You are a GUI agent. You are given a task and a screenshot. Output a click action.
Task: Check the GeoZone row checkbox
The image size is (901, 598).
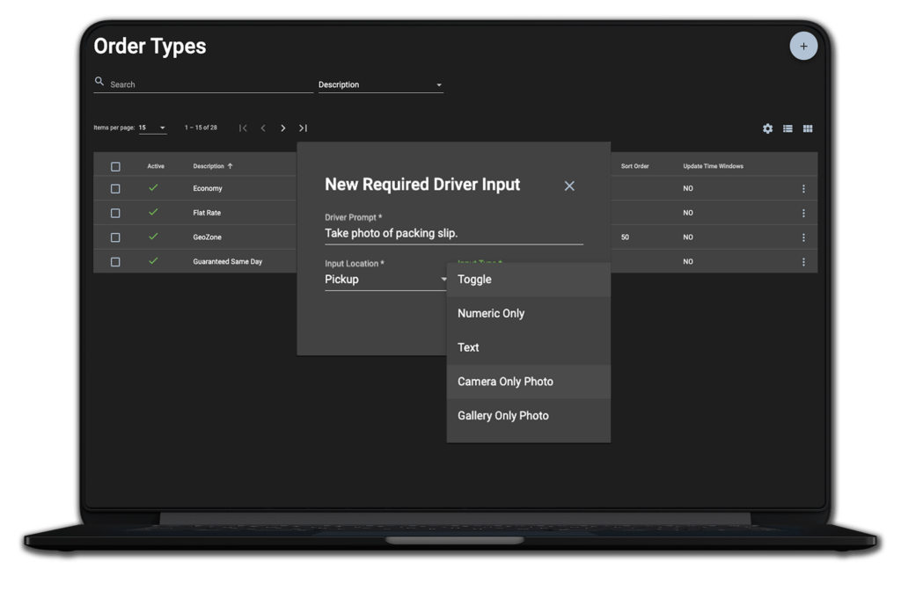click(x=116, y=237)
